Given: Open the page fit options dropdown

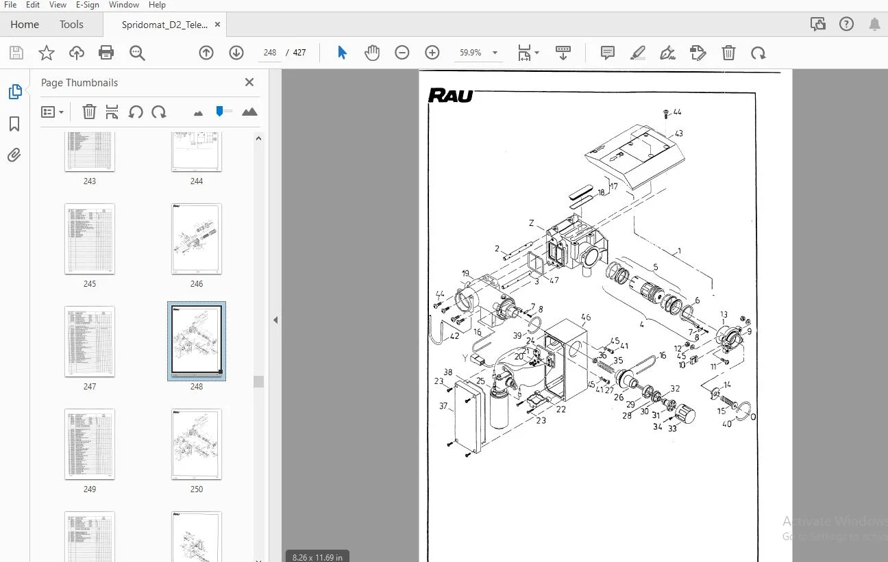Looking at the screenshot, I should [528, 53].
